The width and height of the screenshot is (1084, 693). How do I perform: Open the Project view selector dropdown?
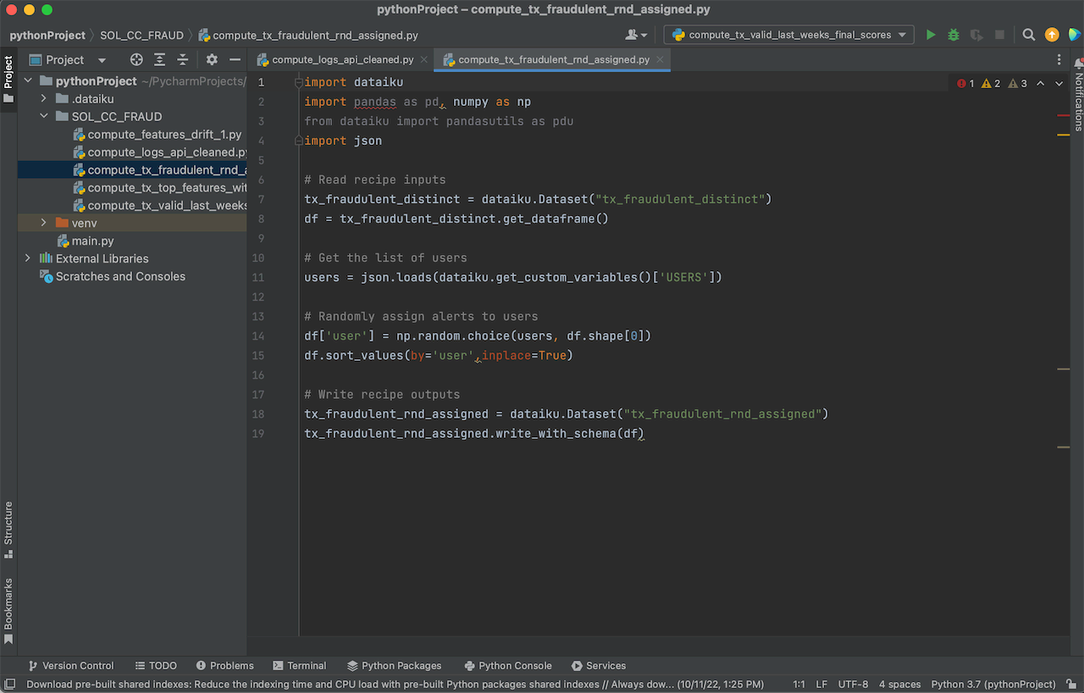pyautogui.click(x=68, y=60)
